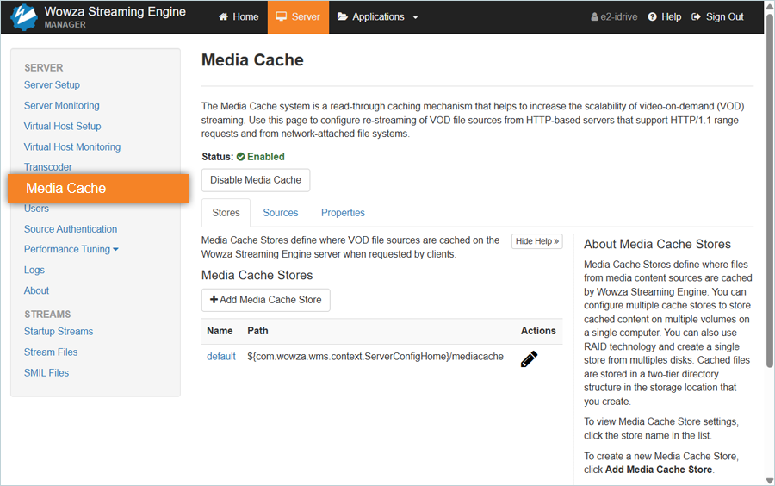The width and height of the screenshot is (775, 486).
Task: Click the Applications folder icon
Action: click(x=343, y=17)
